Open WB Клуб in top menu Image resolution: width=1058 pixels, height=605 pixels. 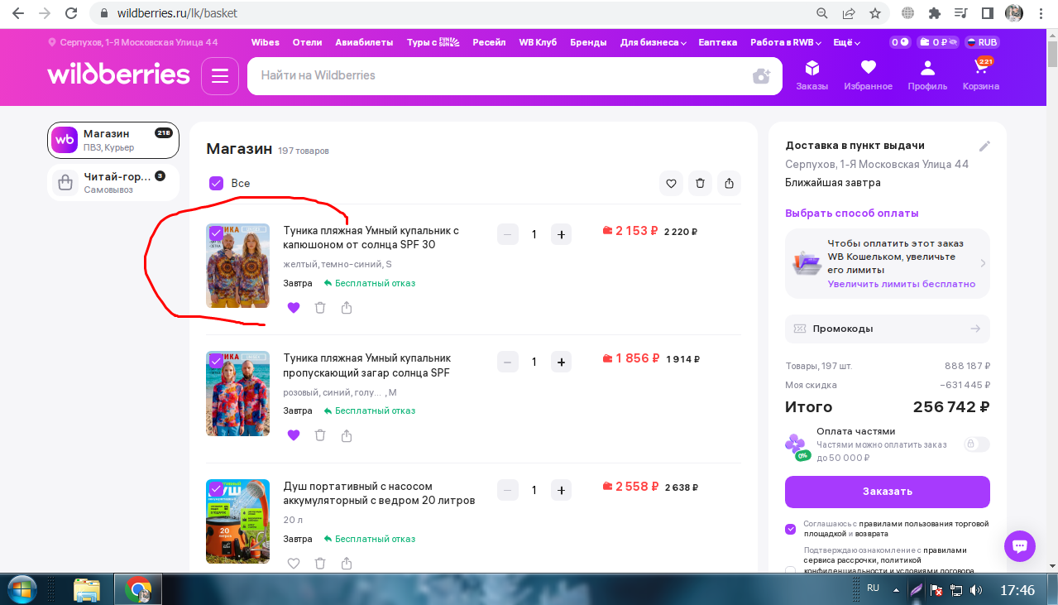click(538, 42)
